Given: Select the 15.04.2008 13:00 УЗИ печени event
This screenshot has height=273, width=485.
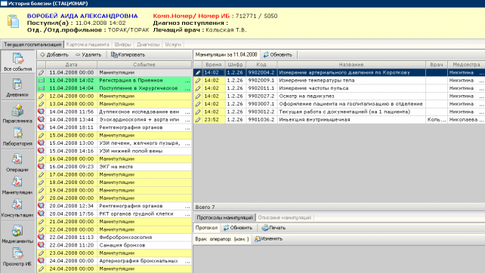Looking at the screenshot, I should coord(114,143).
